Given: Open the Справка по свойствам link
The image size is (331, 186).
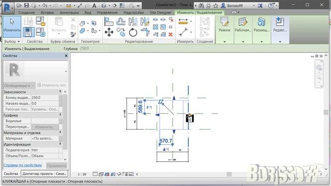Looking at the screenshot, I should [x=23, y=165].
